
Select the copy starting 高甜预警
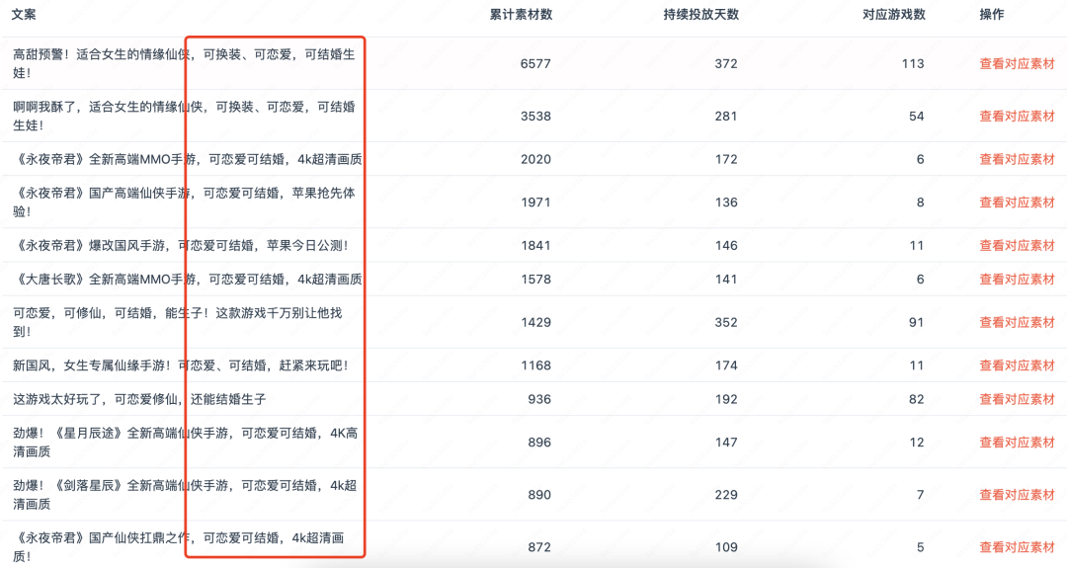184,63
